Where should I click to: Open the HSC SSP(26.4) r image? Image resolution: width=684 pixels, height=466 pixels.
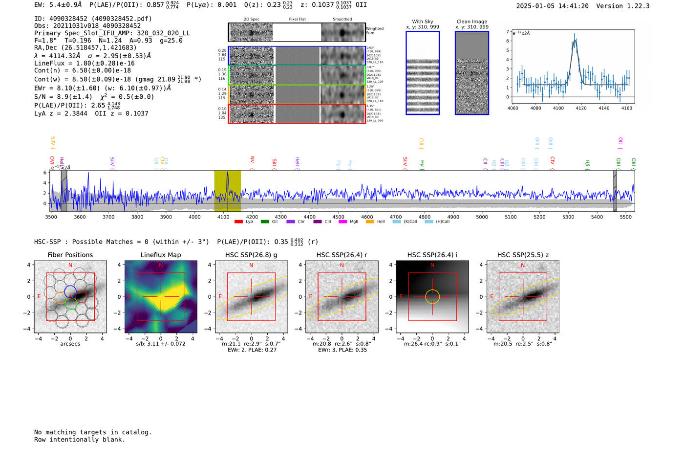point(342,297)
